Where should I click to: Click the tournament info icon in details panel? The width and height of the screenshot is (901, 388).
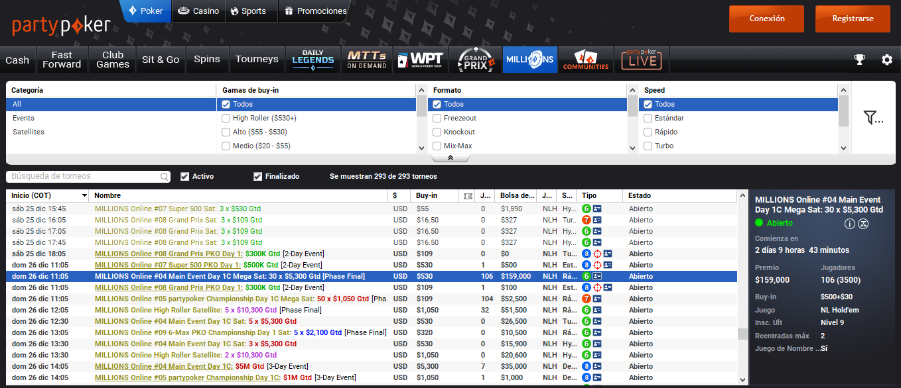pyautogui.click(x=849, y=224)
